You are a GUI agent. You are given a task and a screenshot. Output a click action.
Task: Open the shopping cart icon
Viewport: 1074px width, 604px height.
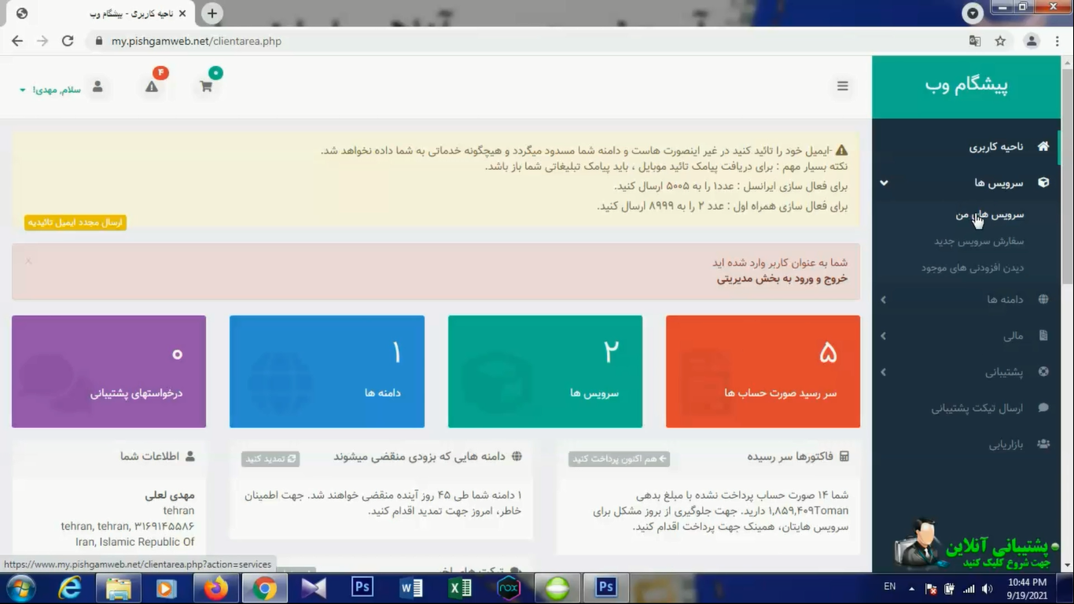click(206, 87)
